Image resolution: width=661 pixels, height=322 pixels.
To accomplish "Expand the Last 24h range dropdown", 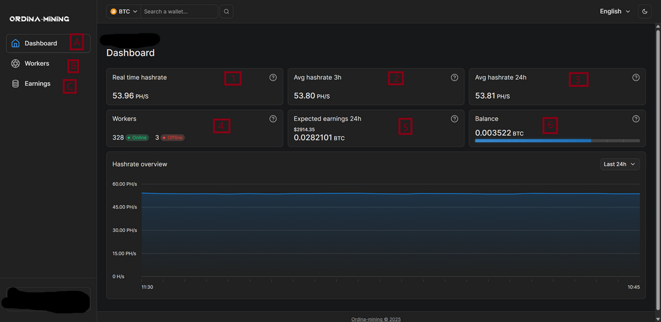I will pos(620,165).
